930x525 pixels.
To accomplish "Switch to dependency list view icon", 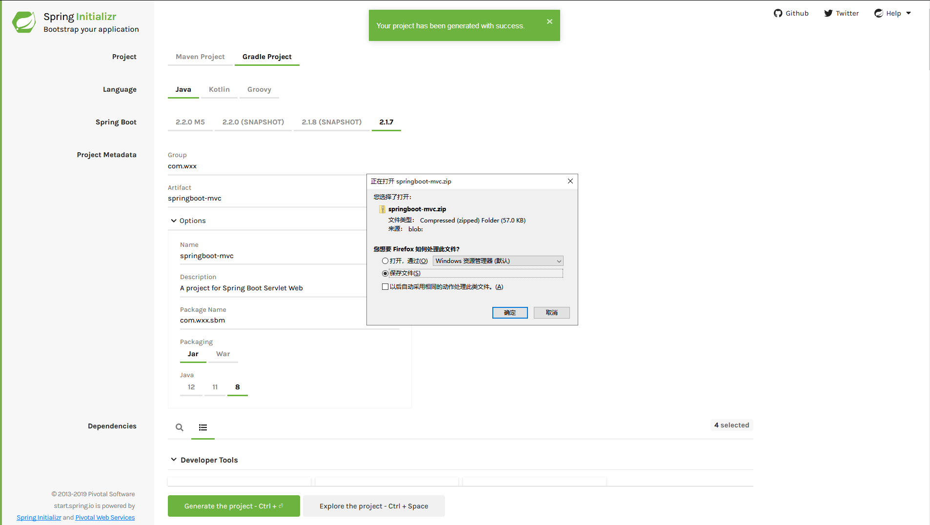I will pos(203,427).
